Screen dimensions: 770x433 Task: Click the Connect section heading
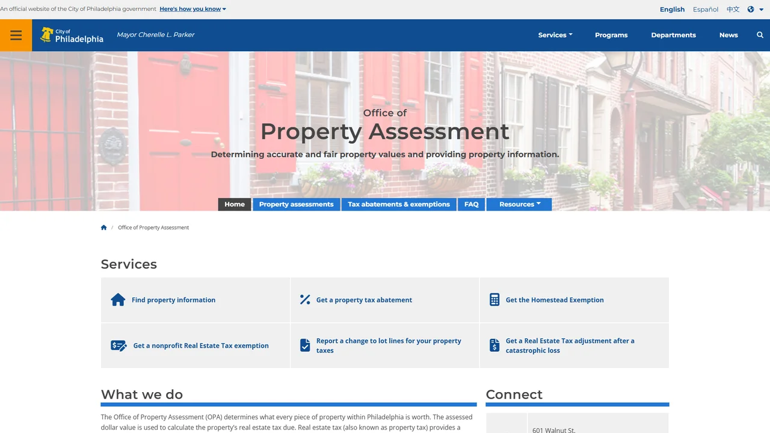(514, 395)
